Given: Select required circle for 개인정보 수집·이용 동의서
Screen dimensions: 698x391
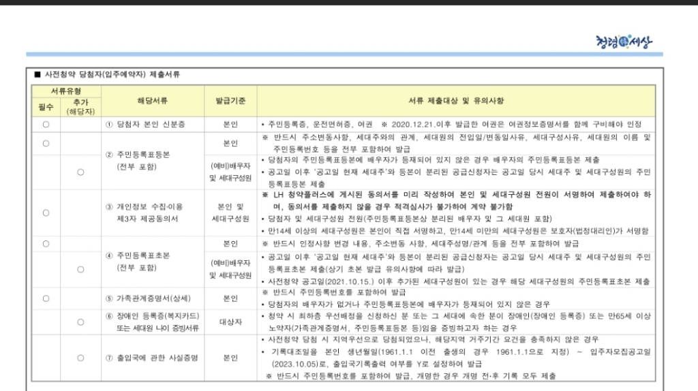Looking at the screenshot, I should (x=46, y=213).
